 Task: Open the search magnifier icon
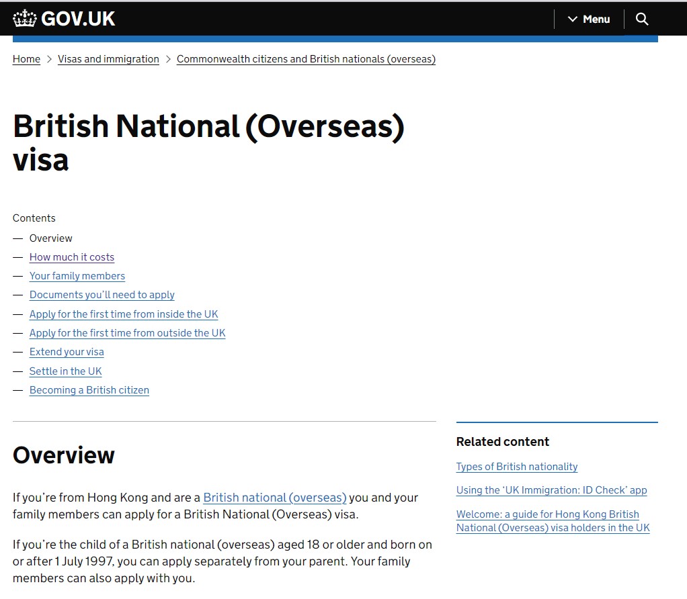click(x=642, y=19)
